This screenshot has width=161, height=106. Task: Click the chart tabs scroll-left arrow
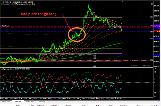[156, 102]
